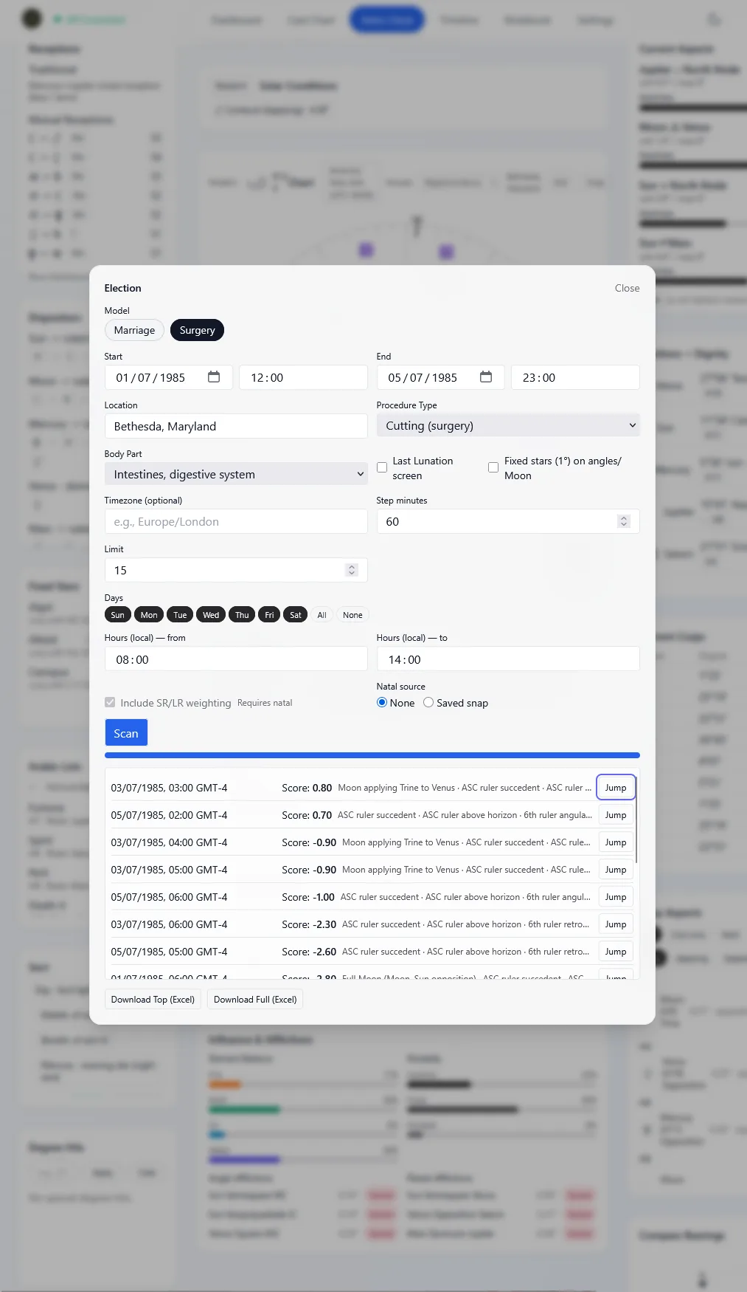Click Download Full (Excel)
The width and height of the screenshot is (747, 1292).
coord(255,1000)
